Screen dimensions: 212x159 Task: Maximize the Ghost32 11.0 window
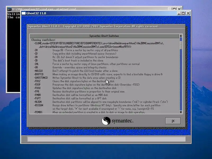click(183, 13)
